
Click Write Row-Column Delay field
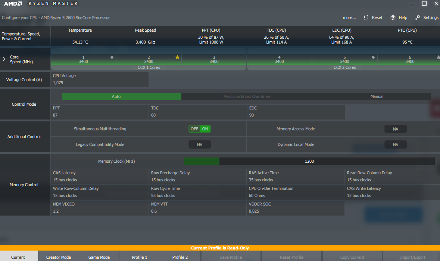tap(100, 192)
